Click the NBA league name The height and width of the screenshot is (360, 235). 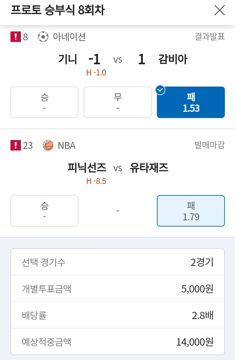tap(67, 146)
